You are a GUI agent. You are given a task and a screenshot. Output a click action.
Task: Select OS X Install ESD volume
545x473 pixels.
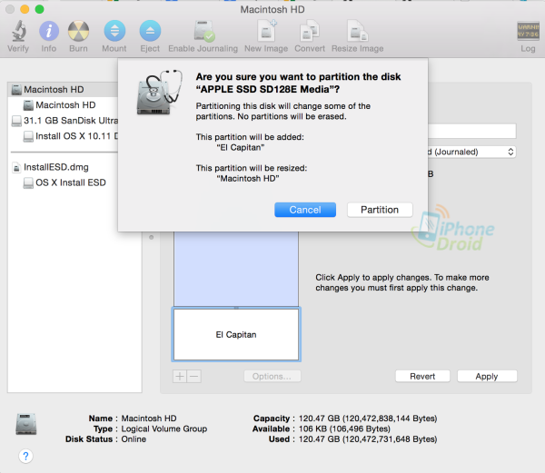click(70, 182)
